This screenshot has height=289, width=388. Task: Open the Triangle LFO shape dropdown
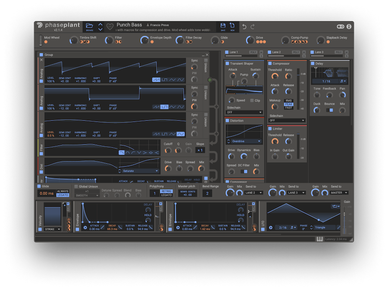[x=325, y=228]
